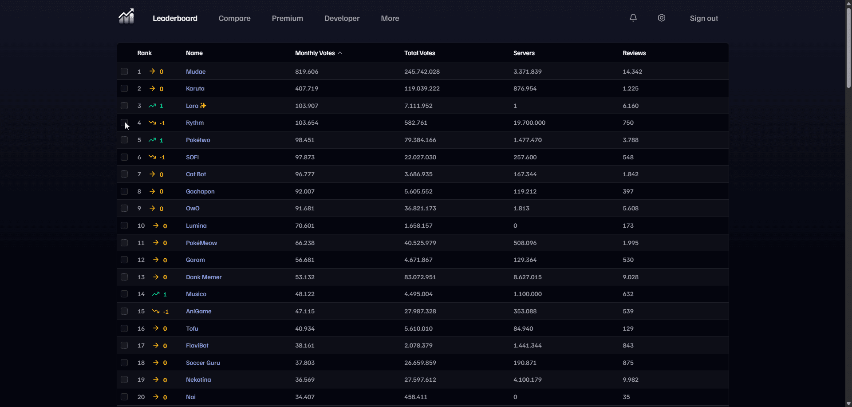Open the Pokétwo bot page link
The height and width of the screenshot is (407, 852).
coord(198,140)
